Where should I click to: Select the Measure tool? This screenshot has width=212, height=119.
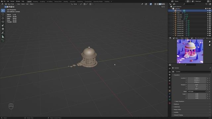pos(3,37)
